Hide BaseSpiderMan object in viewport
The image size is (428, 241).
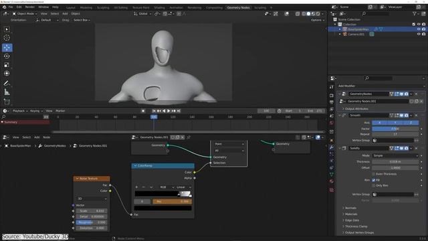[419, 29]
